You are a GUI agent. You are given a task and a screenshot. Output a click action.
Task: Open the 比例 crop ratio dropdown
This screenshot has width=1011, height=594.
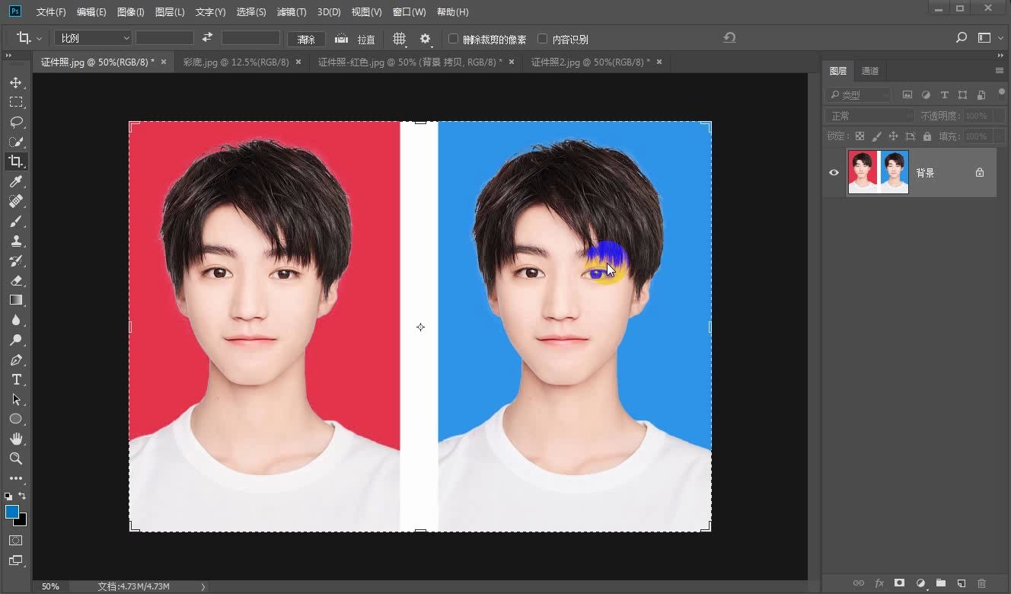tap(93, 38)
